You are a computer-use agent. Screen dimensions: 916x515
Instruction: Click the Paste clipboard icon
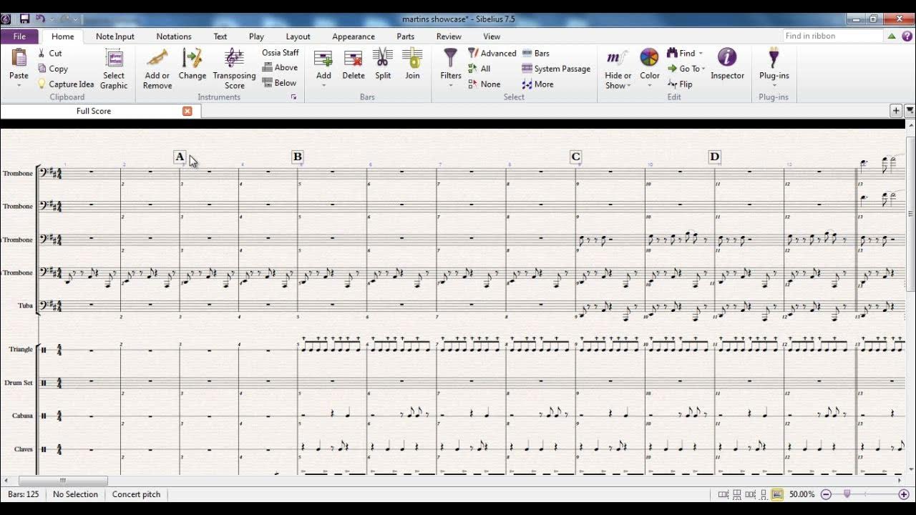[x=19, y=59]
